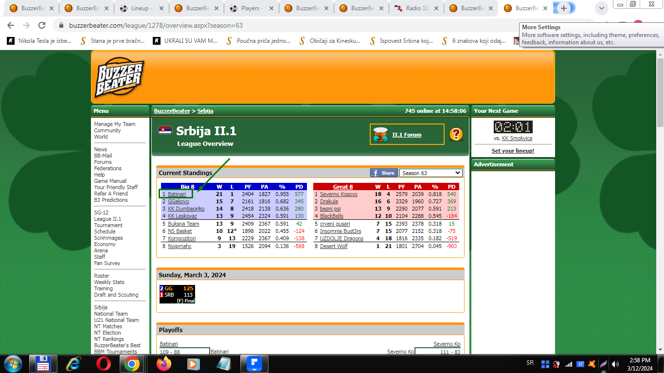Screen dimensions: 664x373
Task: Open B3 Predictions in the sidebar
Action: pos(111,200)
